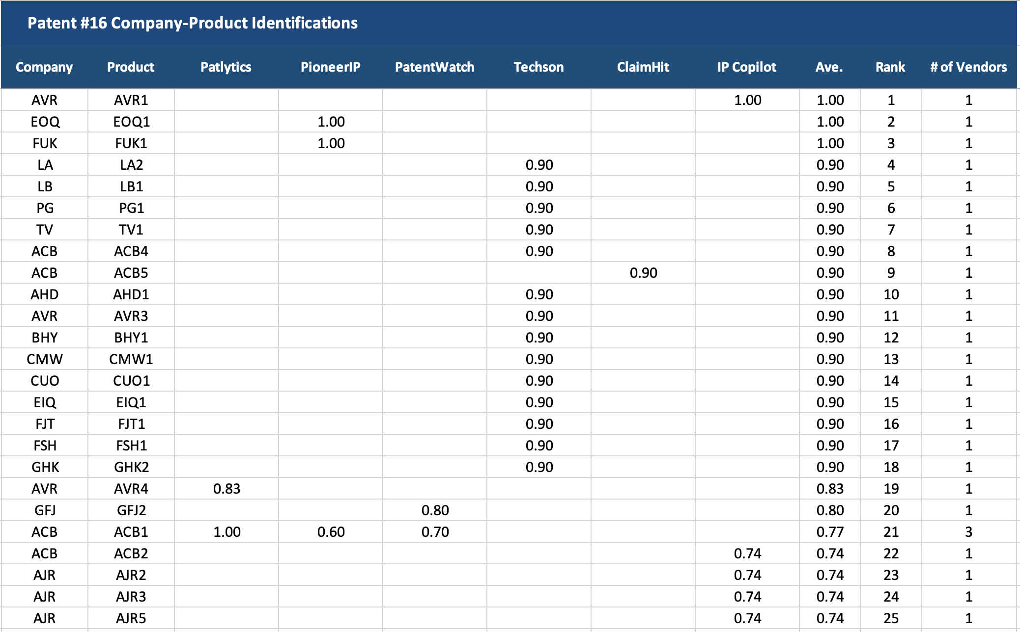Click the IP Copilot value 1.00 in AVR1 row
This screenshot has height=632, width=1020.
(748, 100)
